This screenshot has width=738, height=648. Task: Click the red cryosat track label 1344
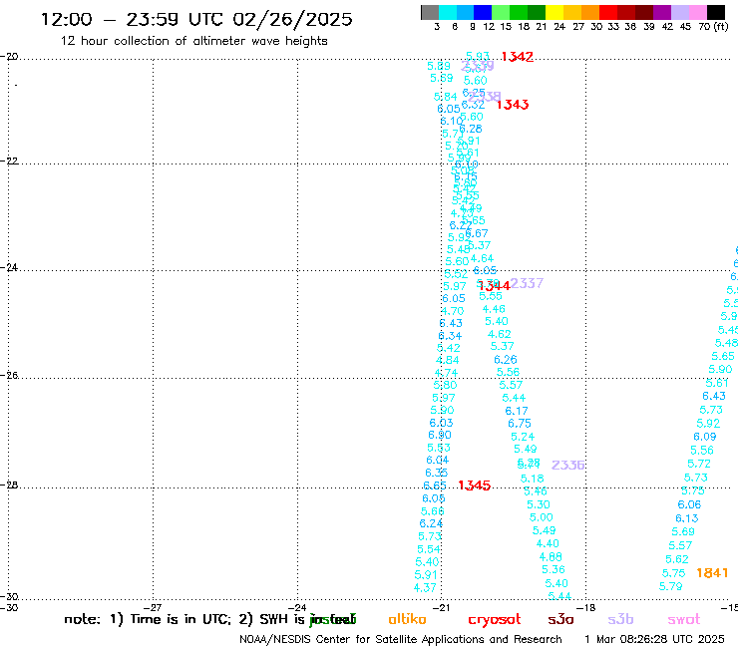pyautogui.click(x=495, y=286)
